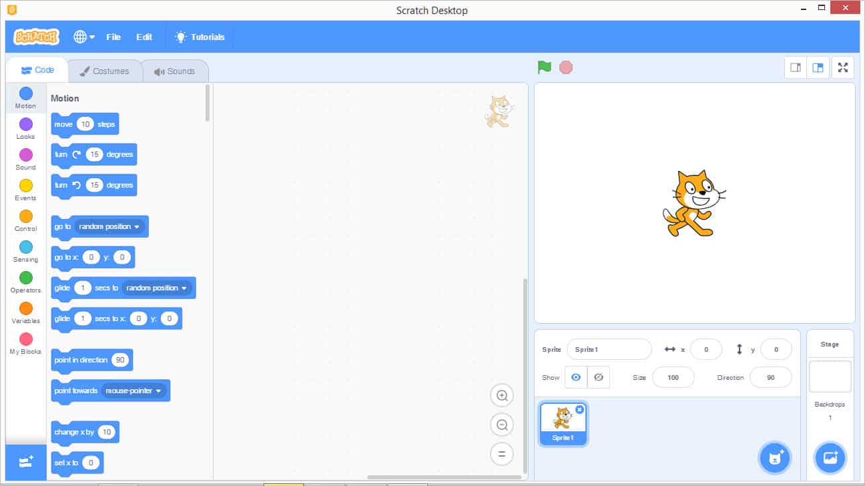Open the File menu
865x486 pixels.
(113, 37)
